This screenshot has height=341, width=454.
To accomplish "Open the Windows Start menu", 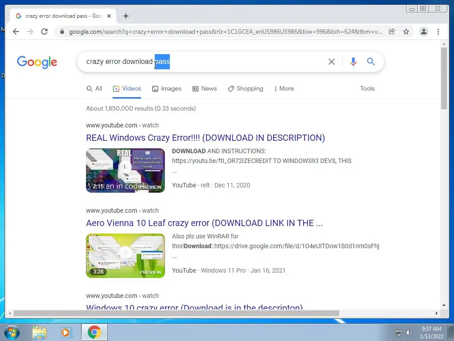I will [12, 332].
